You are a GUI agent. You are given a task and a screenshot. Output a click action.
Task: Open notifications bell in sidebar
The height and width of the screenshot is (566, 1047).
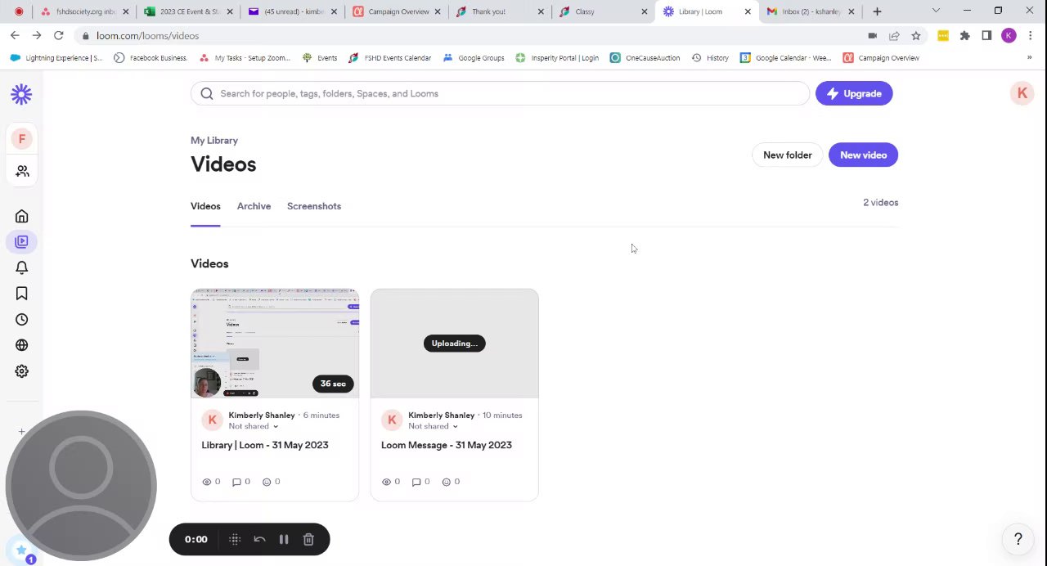(x=22, y=267)
